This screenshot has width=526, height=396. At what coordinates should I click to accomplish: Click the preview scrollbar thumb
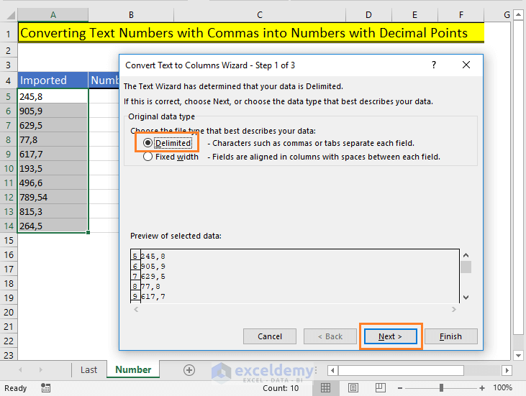coord(466,267)
